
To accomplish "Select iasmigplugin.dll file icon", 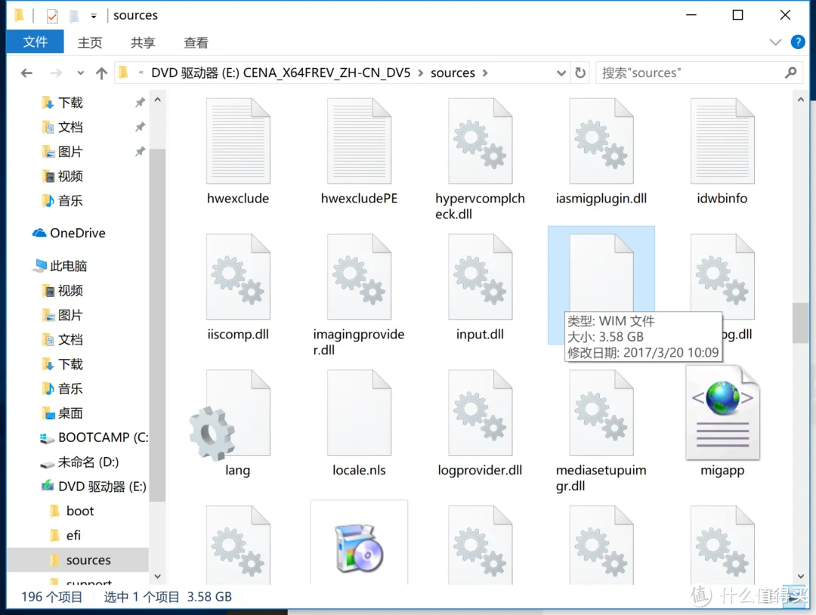I will click(601, 141).
